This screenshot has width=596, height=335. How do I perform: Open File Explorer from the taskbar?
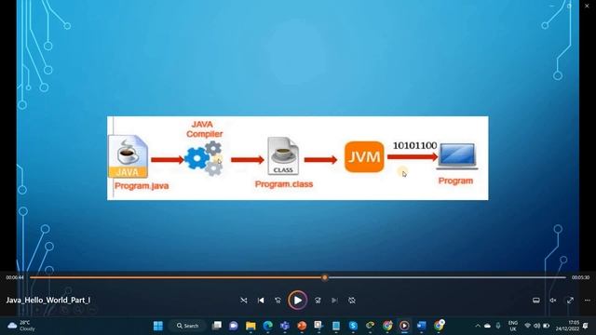click(x=251, y=326)
